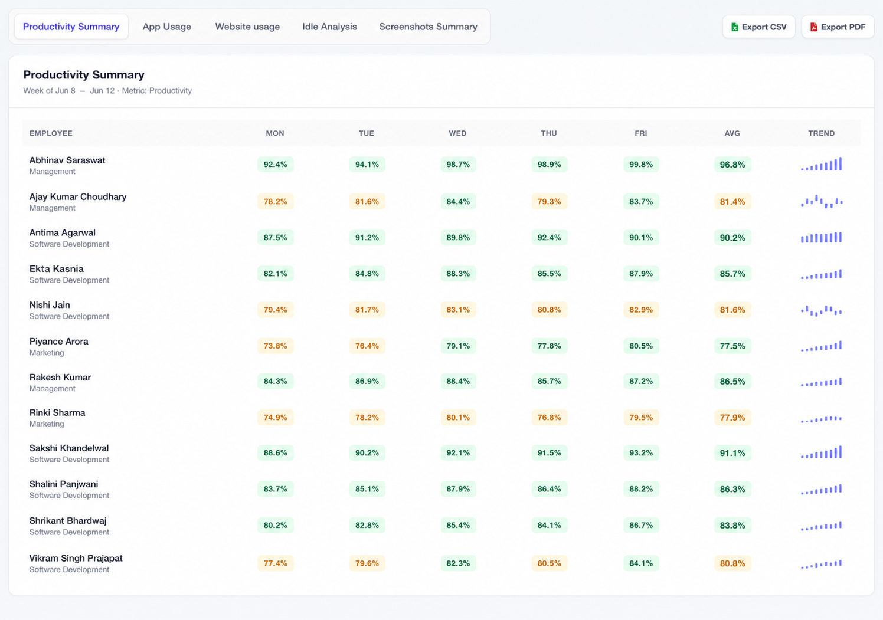
Task: Select employee name Rinki Sharma
Action: click(x=57, y=413)
